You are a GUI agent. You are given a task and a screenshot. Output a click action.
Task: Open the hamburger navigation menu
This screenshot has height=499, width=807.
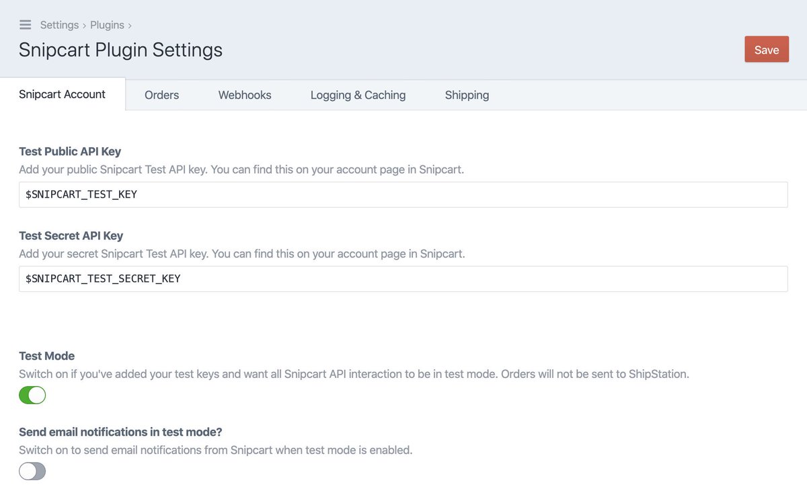[25, 25]
